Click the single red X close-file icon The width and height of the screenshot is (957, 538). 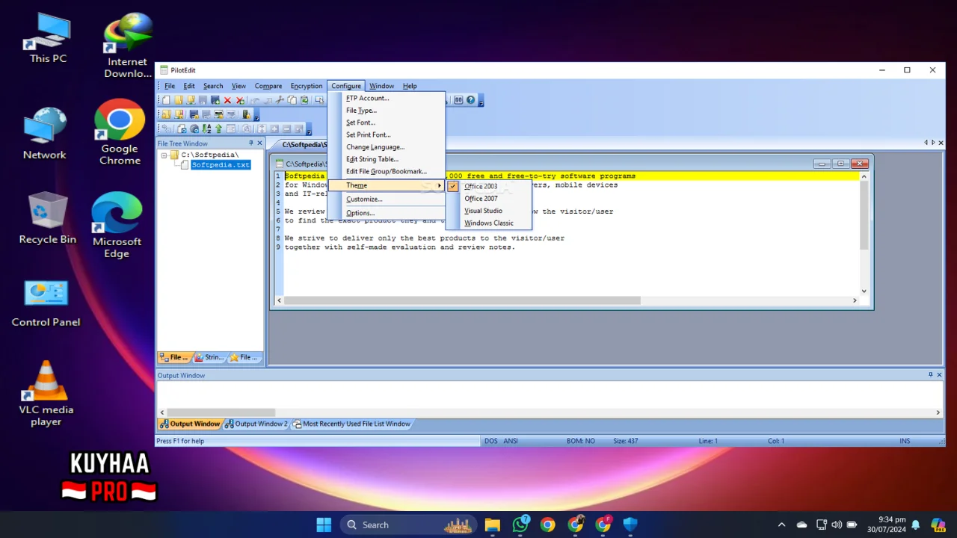click(227, 100)
